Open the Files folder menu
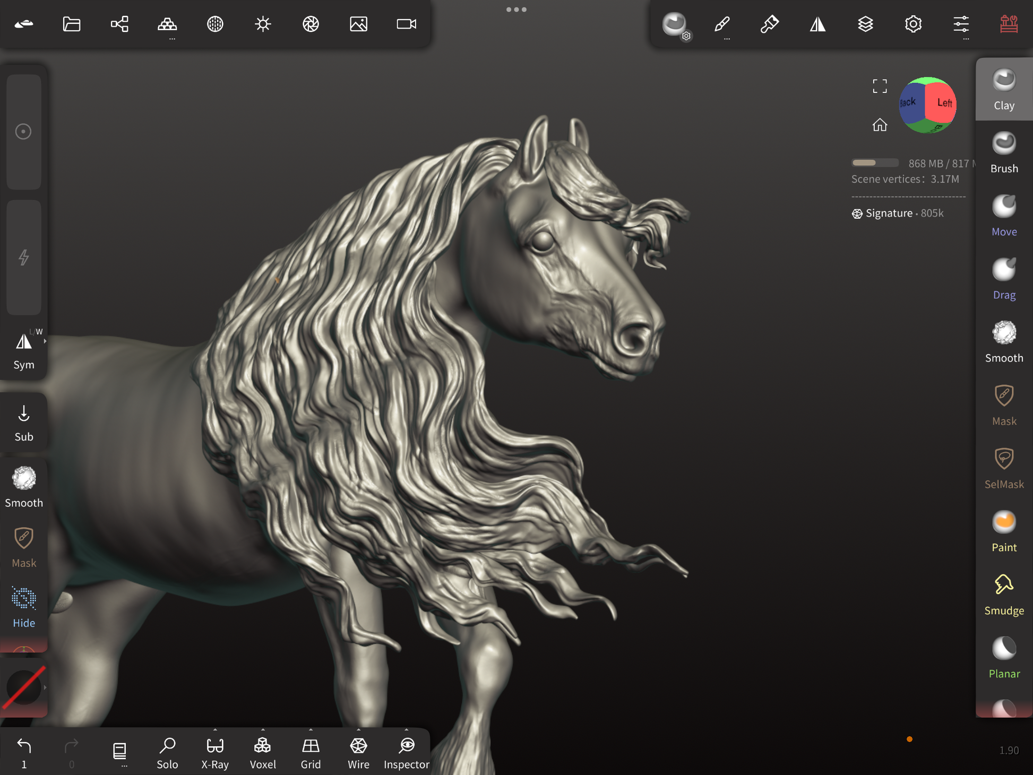This screenshot has width=1033, height=775. click(72, 24)
